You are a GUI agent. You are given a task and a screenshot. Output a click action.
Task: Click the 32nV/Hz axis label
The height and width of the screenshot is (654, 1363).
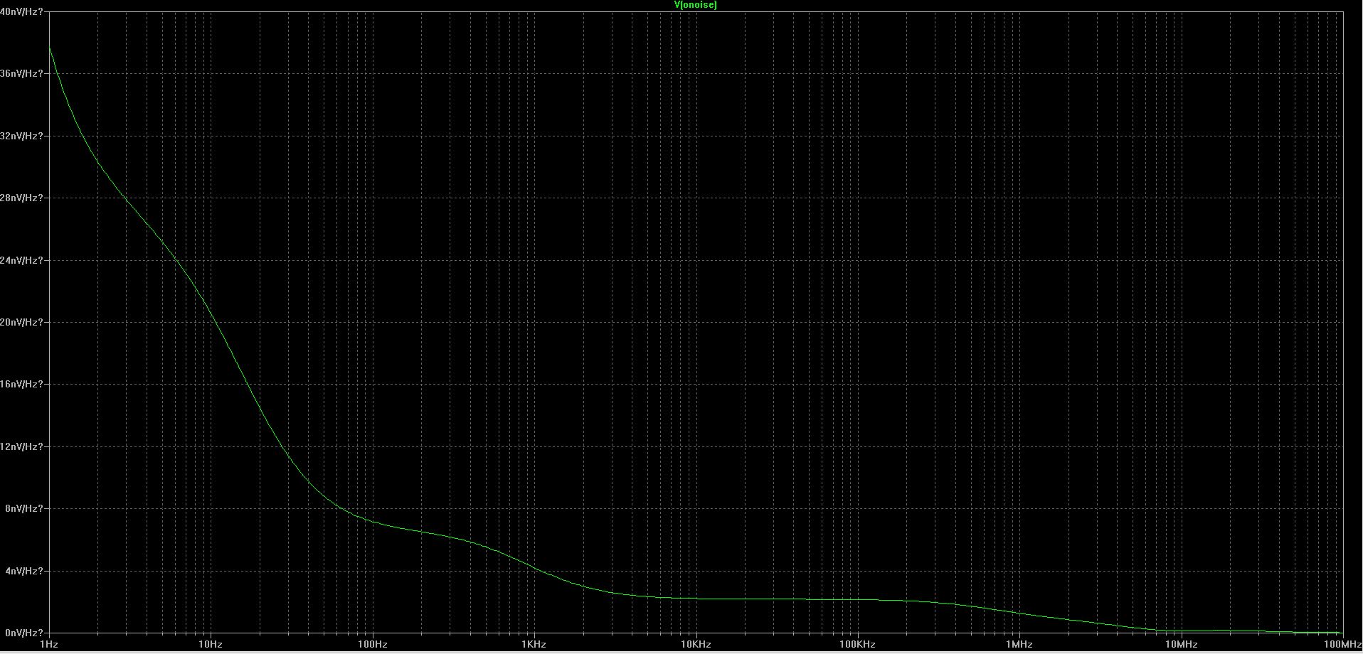[x=21, y=136]
